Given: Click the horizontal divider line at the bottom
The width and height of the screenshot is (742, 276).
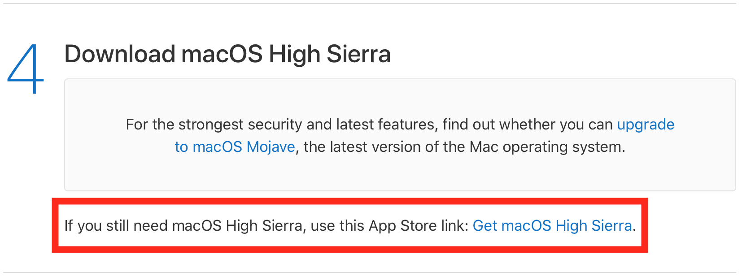Looking at the screenshot, I should pyautogui.click(x=371, y=272).
